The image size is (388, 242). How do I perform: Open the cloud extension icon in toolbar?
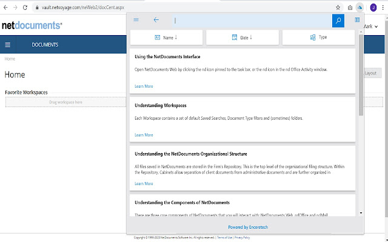coord(360,8)
